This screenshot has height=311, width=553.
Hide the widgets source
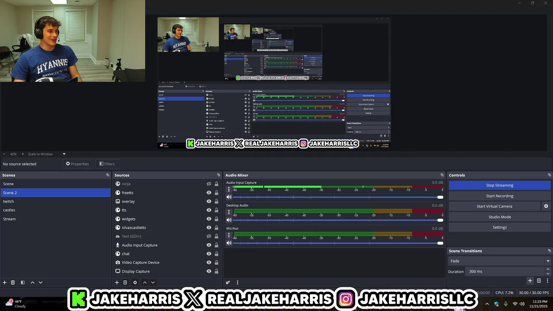209,219
